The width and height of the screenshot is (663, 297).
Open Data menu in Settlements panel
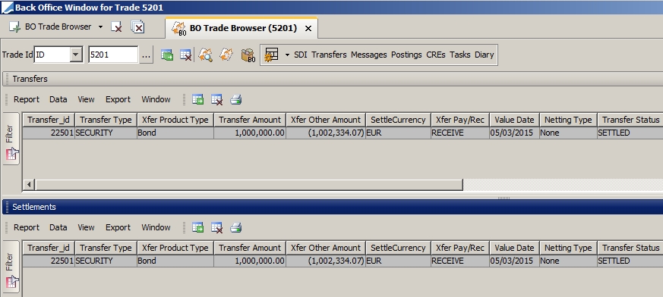point(58,227)
